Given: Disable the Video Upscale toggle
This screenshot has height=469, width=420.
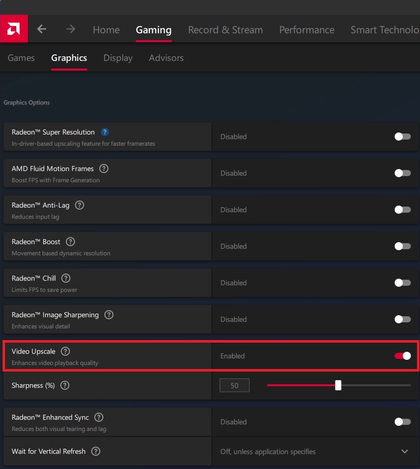Looking at the screenshot, I should tap(402, 356).
